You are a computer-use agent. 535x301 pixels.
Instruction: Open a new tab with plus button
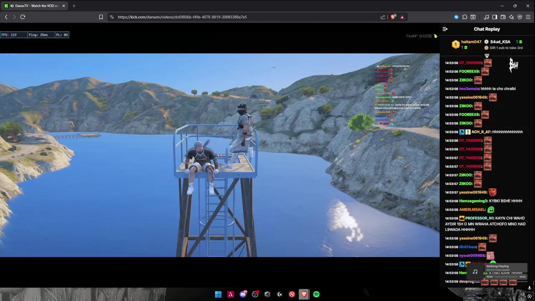tap(74, 6)
